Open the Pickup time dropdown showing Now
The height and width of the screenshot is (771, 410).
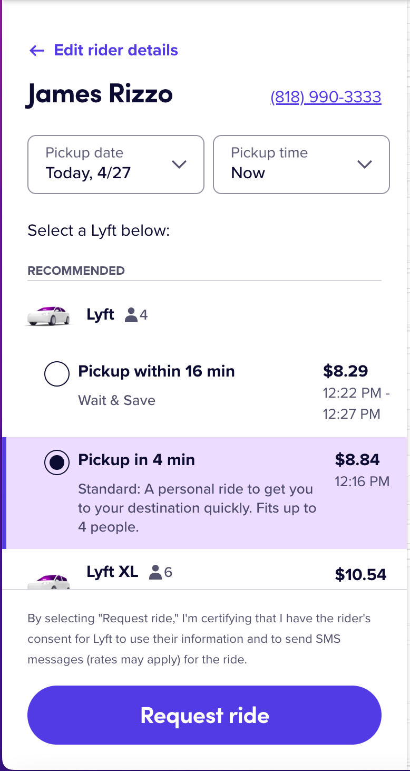pyautogui.click(x=301, y=165)
